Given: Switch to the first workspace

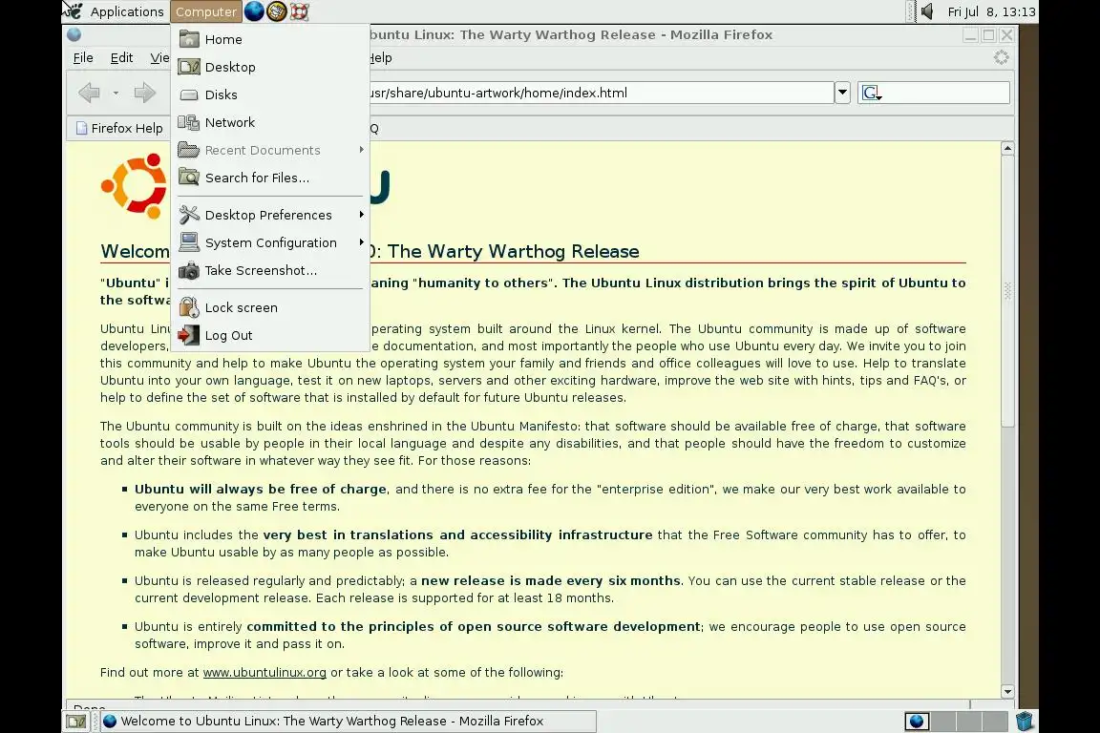Looking at the screenshot, I should point(917,722).
